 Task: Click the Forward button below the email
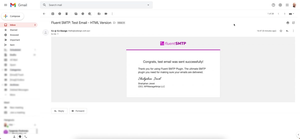[x=78, y=111]
